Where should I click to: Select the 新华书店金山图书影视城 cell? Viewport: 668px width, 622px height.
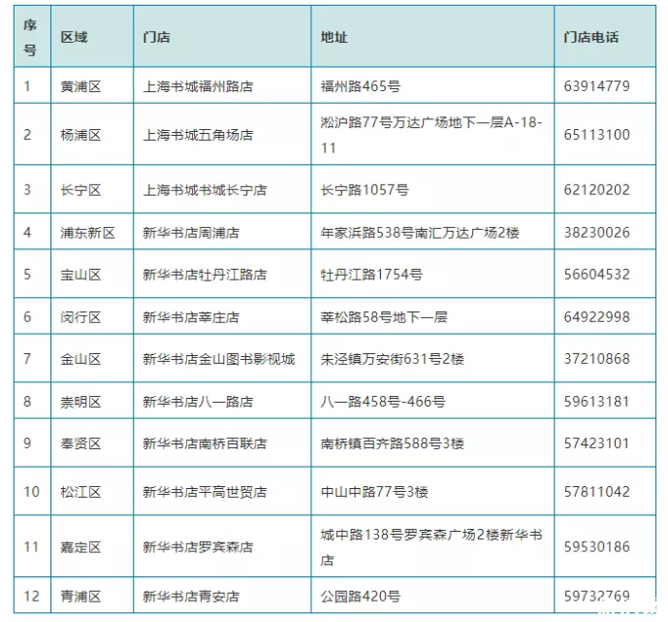tap(222, 358)
